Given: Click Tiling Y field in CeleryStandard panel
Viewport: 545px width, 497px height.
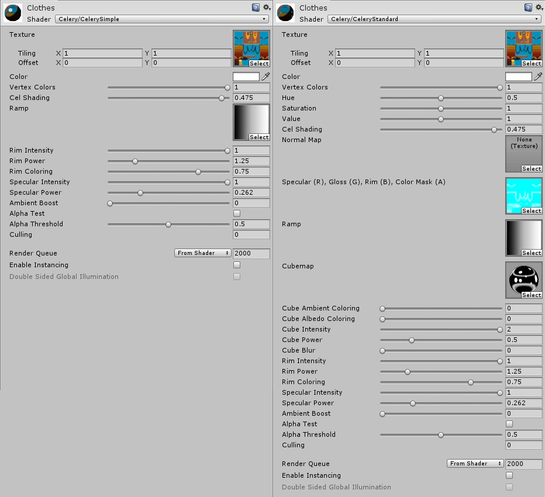Looking at the screenshot, I should pyautogui.click(x=464, y=53).
